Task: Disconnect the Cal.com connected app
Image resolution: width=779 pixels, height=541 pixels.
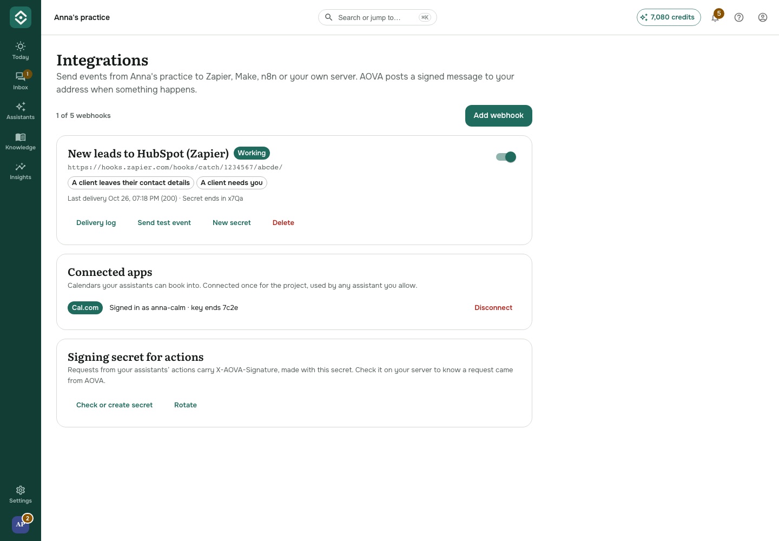Action: [x=493, y=308]
